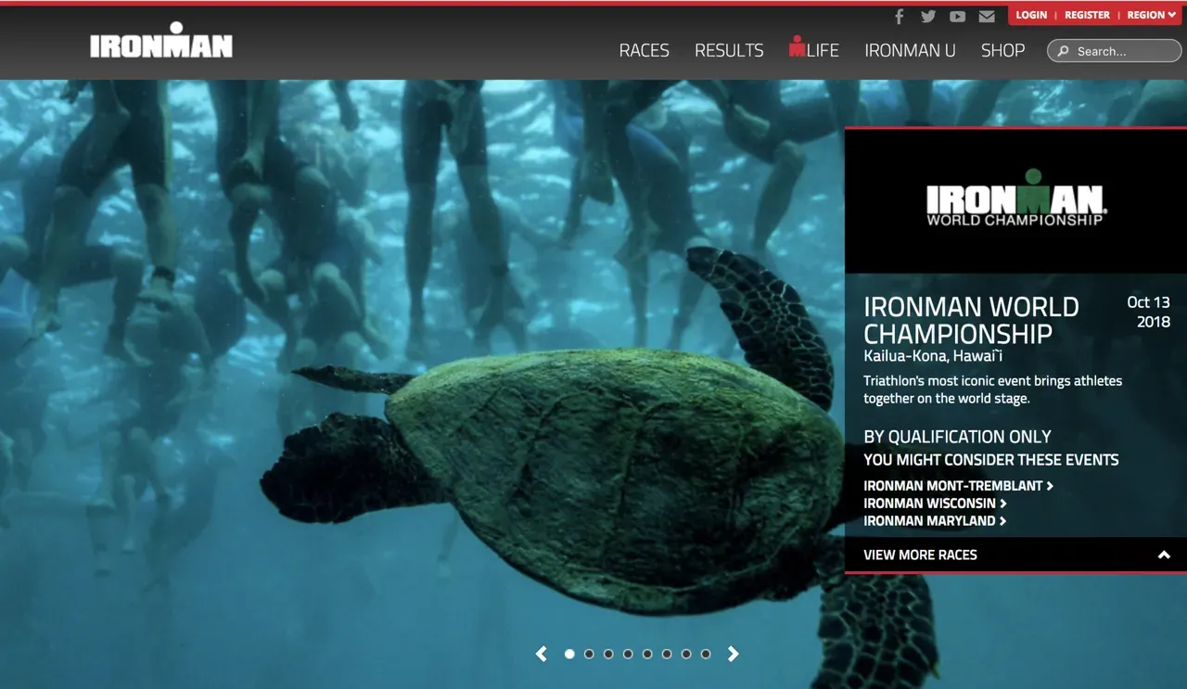
Task: Advance the carousel with the right arrow
Action: pos(733,653)
